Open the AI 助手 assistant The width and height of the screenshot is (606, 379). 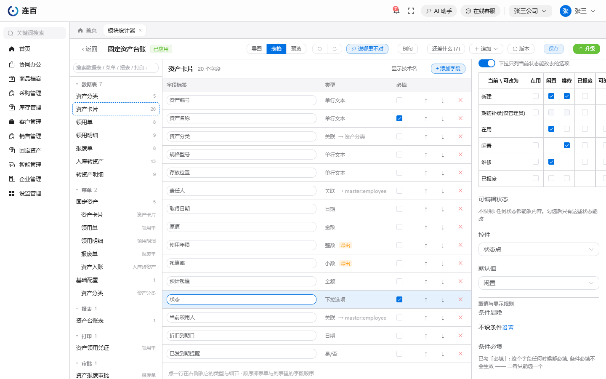coord(439,11)
